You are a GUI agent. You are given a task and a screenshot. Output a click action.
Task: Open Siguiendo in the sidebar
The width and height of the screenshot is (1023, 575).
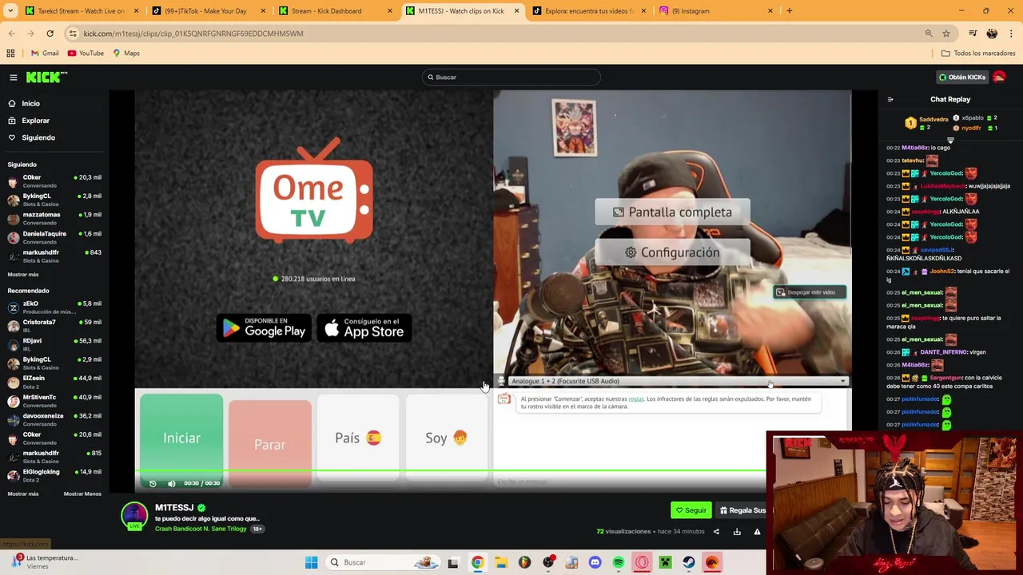coord(38,138)
